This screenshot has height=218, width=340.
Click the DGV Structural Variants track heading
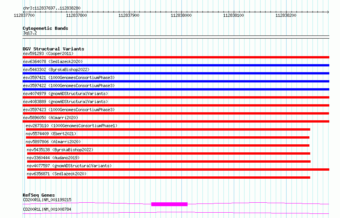53,49
